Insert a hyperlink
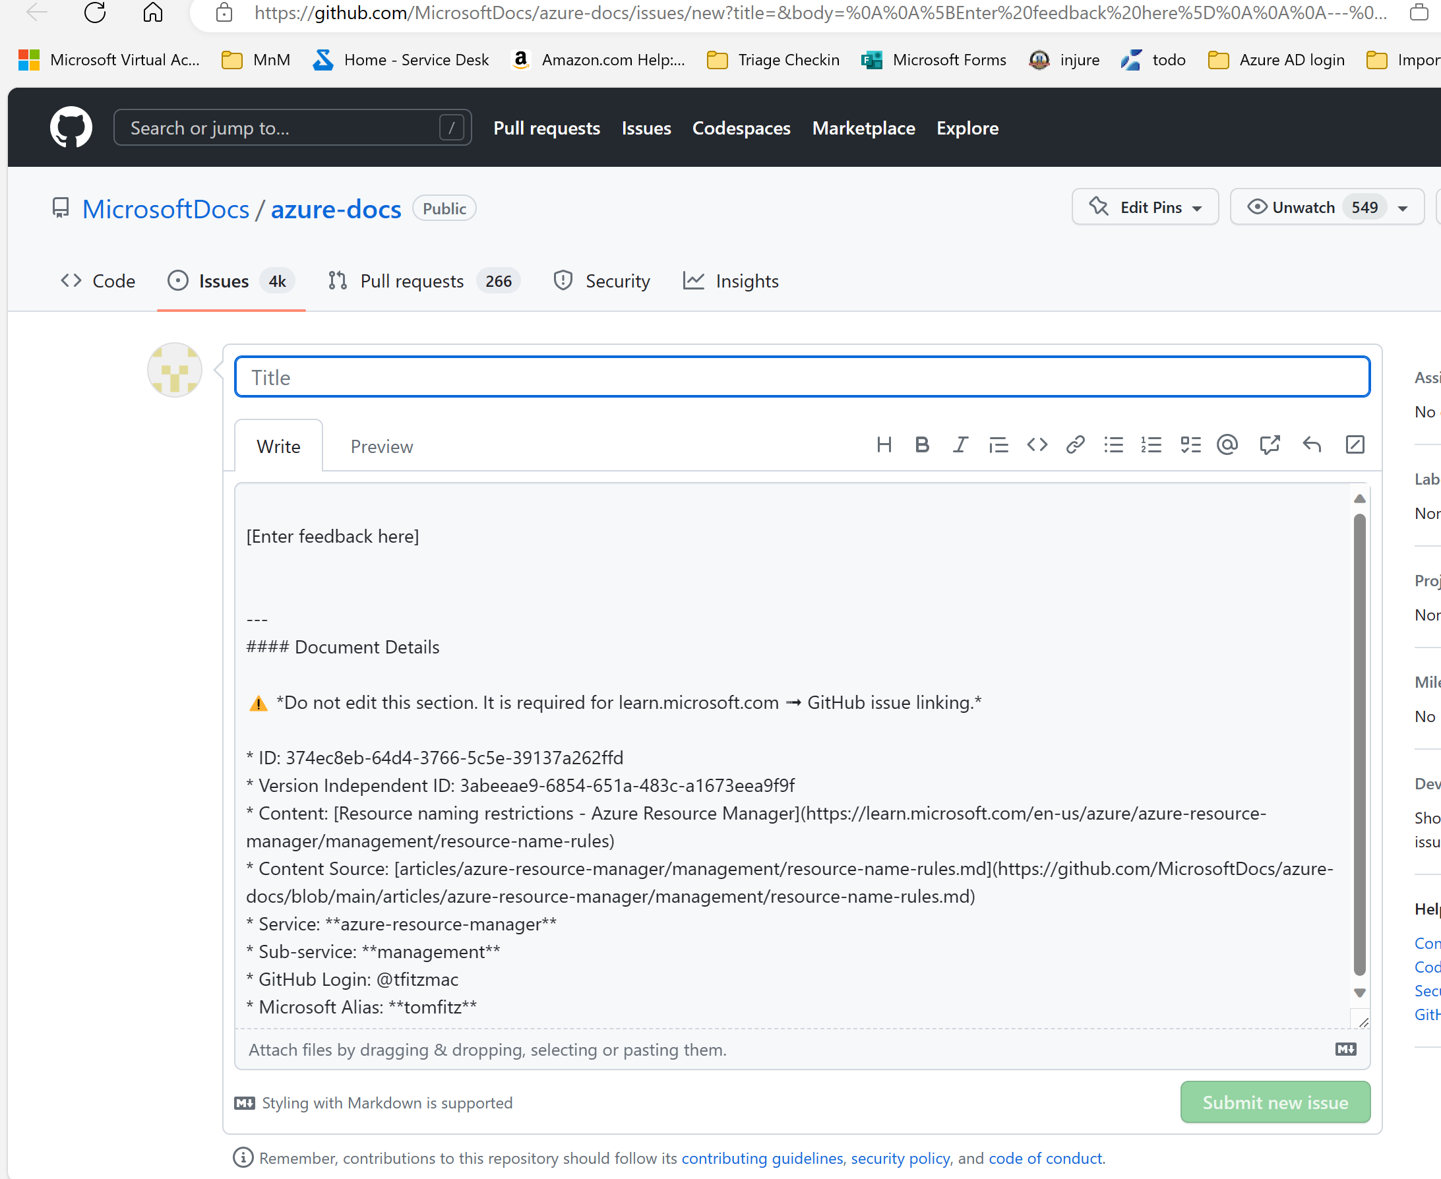Screen dimensions: 1441x1179 point(1075,445)
